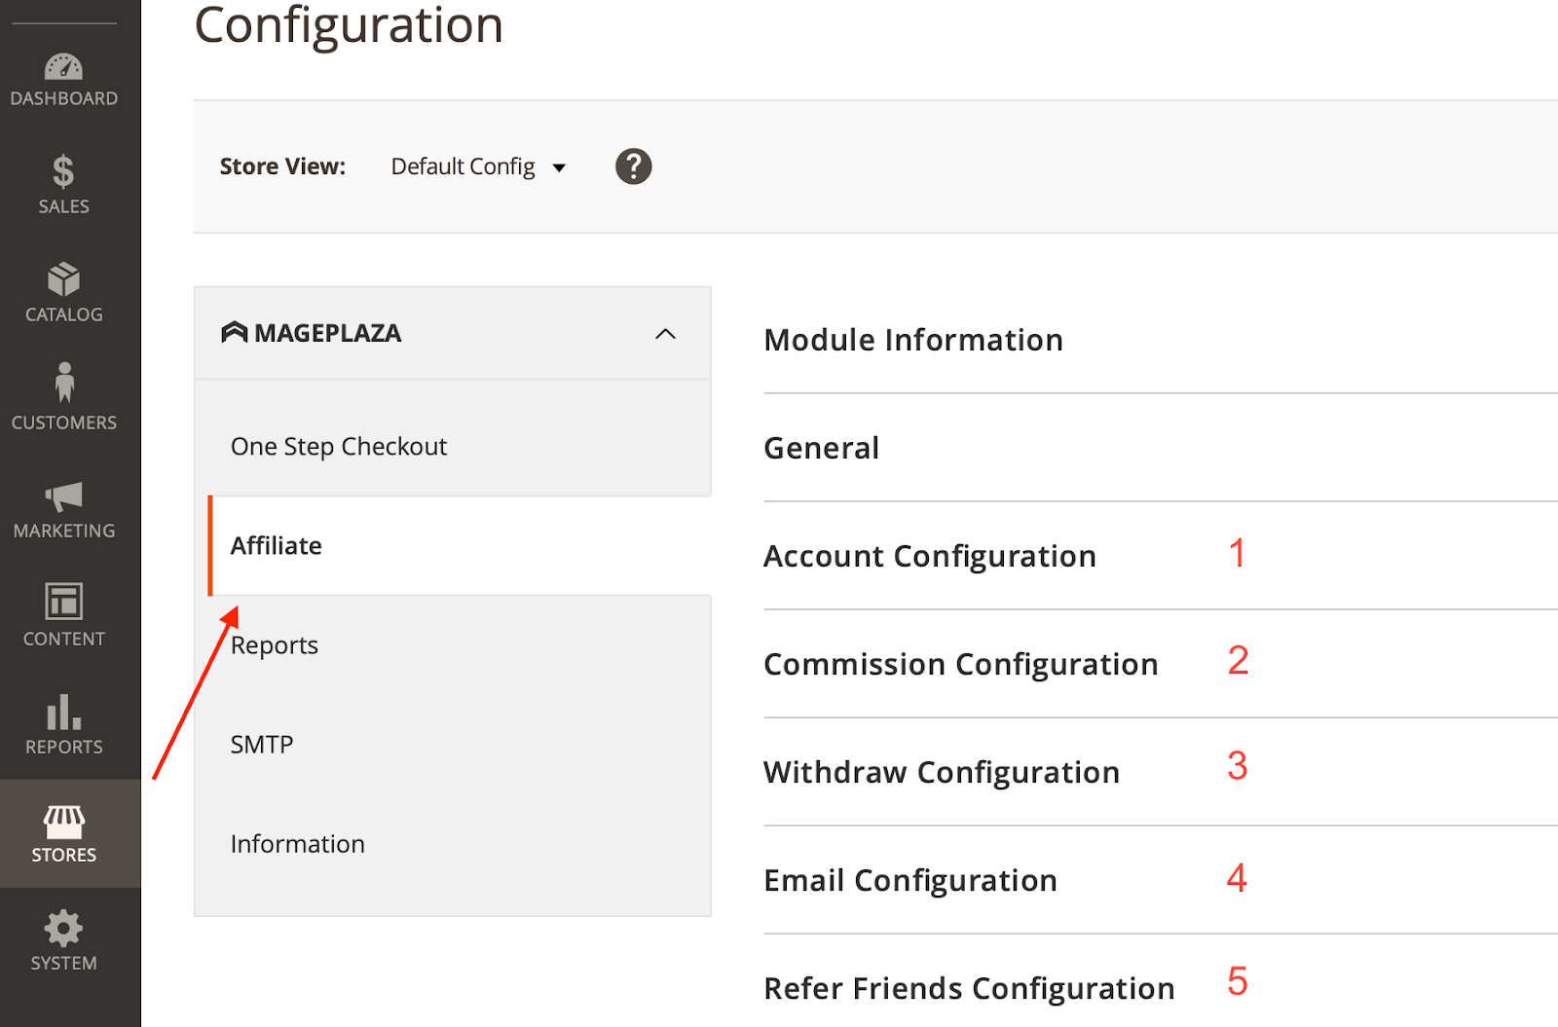Expand the Commission Configuration section
The image size is (1558, 1027).
pyautogui.click(x=961, y=664)
